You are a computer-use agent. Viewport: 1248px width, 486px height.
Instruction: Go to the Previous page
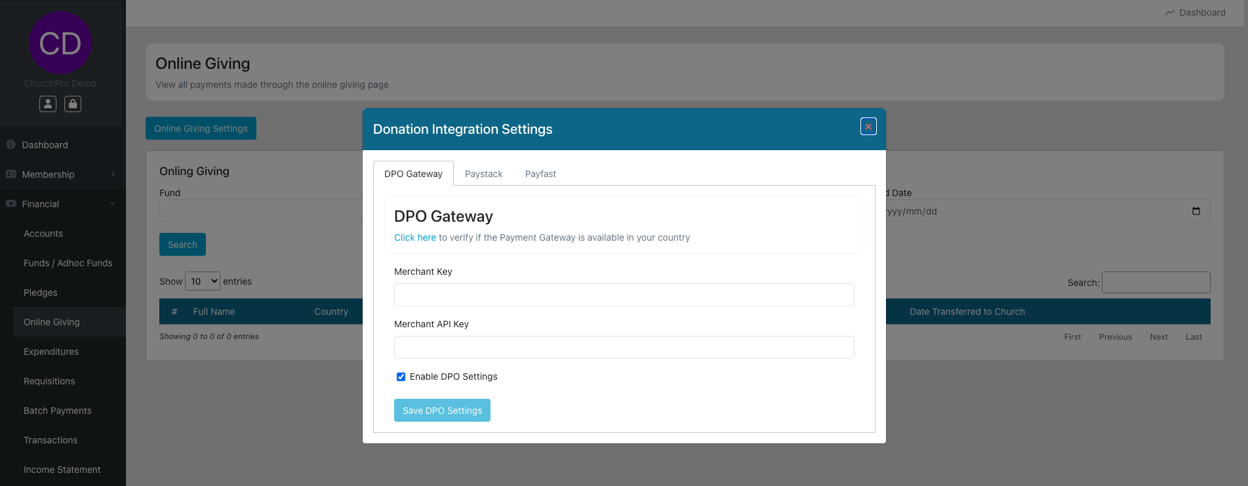pyautogui.click(x=1116, y=337)
